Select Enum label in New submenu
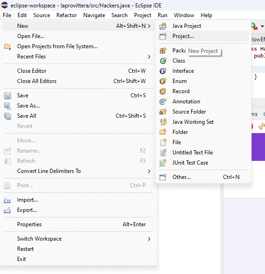The image size is (265, 274). (179, 81)
